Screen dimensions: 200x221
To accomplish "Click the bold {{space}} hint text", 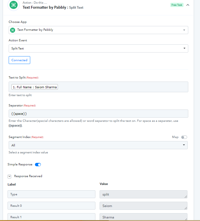I will (x=15, y=125).
